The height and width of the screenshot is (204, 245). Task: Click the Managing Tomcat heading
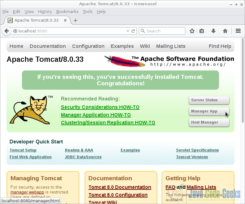point(36,178)
